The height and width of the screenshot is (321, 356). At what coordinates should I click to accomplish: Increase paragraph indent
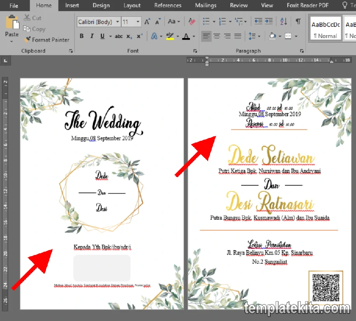269,21
